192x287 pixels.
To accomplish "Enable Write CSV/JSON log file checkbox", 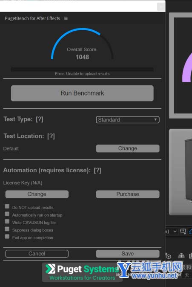I will click(7, 221).
